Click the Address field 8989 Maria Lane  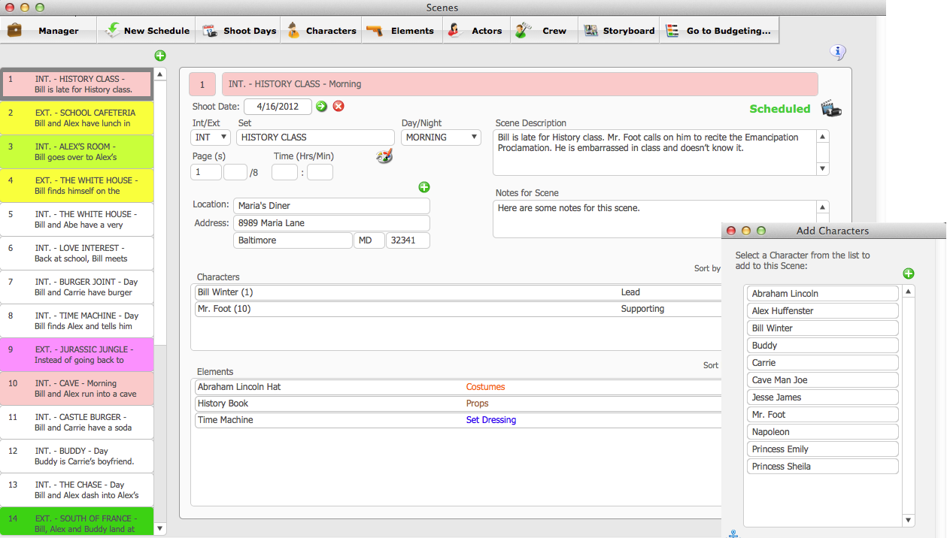[332, 223]
